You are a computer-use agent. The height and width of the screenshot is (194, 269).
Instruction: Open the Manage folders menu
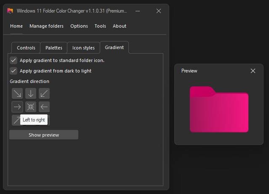coord(46,26)
